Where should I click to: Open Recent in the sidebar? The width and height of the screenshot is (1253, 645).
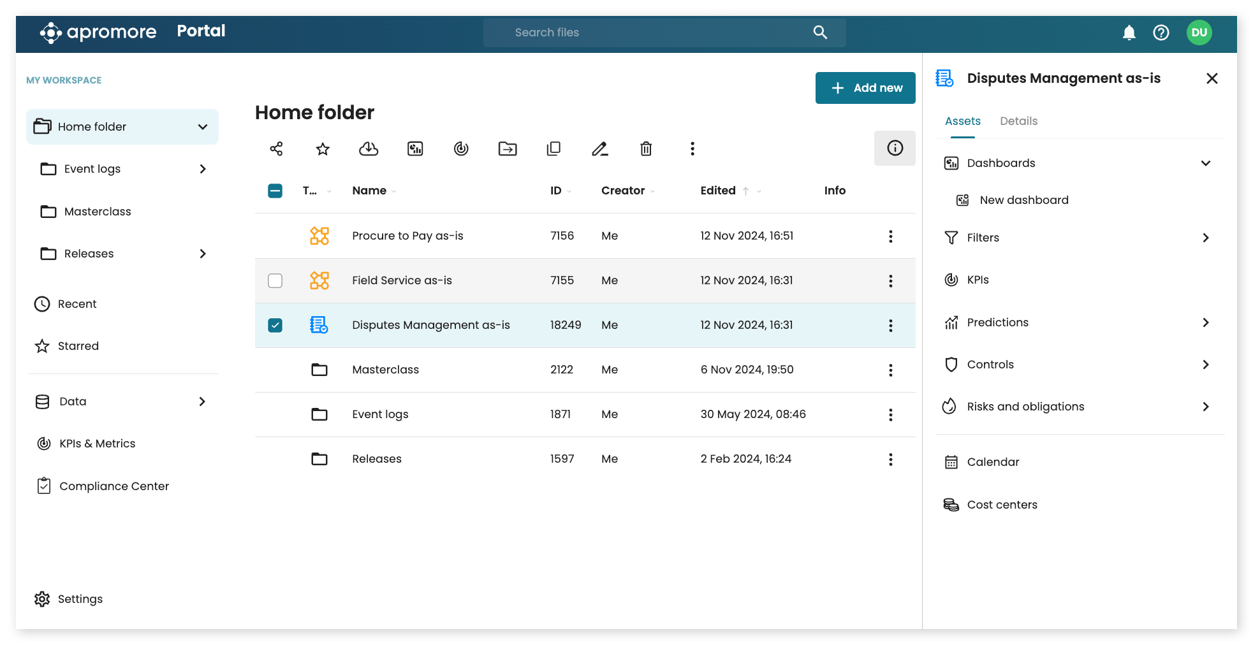(66, 304)
